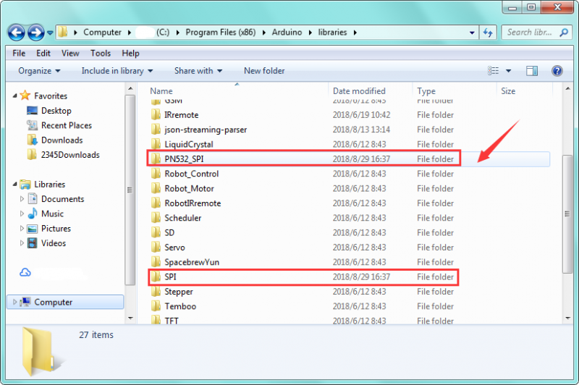Select the PN532_SPI folder icon
Viewport: 579px width, 385px height.
[155, 159]
